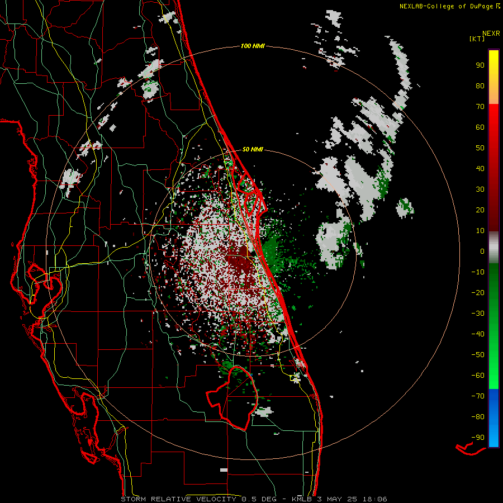Screen dimensions: 503x503
Task: Click the gray zero-velocity color bar segment
Action: pos(493,248)
